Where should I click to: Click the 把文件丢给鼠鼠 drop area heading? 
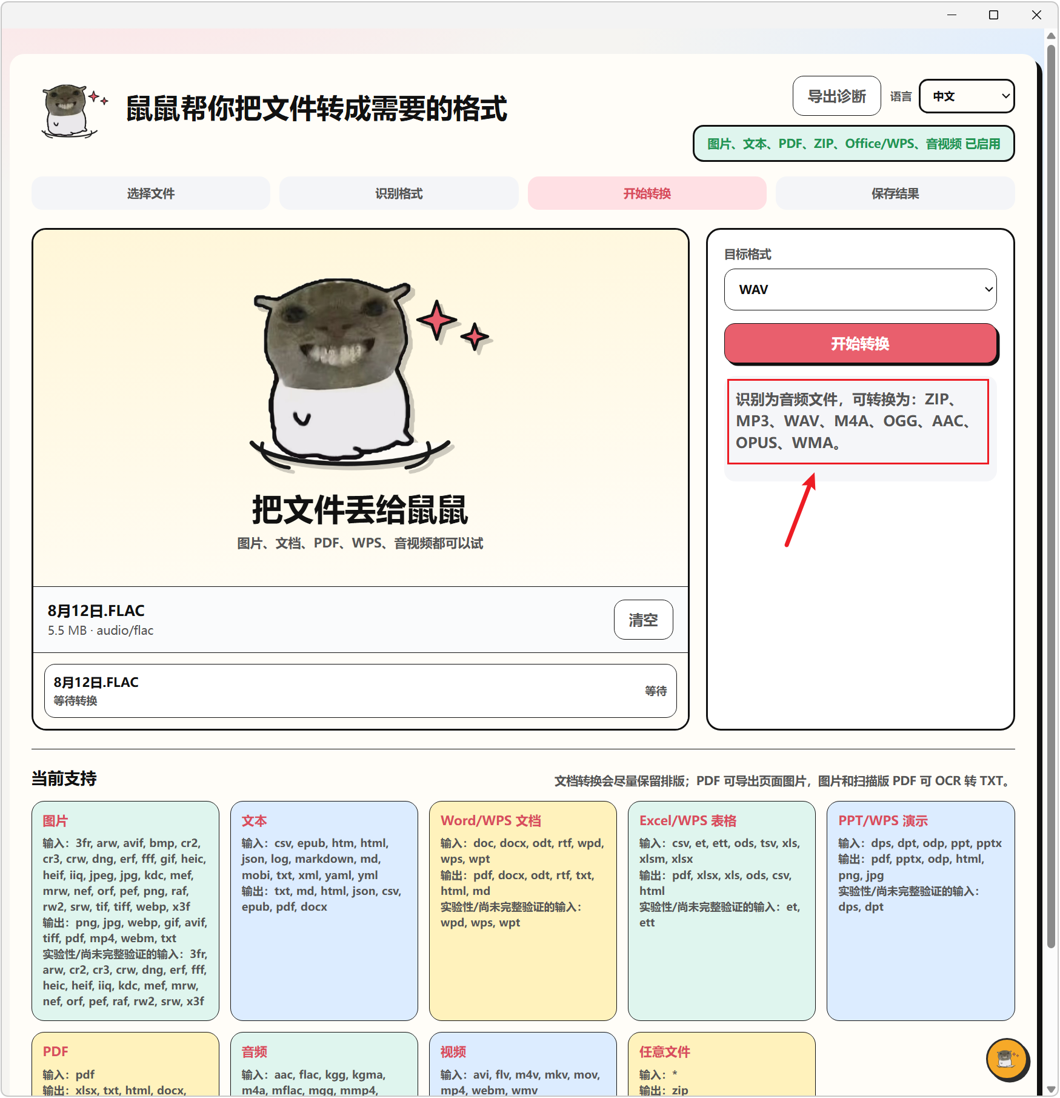pos(360,510)
